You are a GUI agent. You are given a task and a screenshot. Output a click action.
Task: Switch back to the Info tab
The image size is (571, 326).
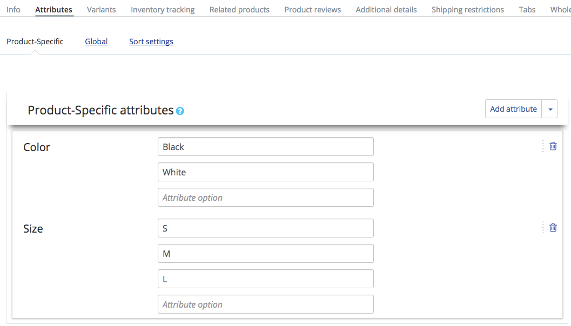click(x=13, y=9)
